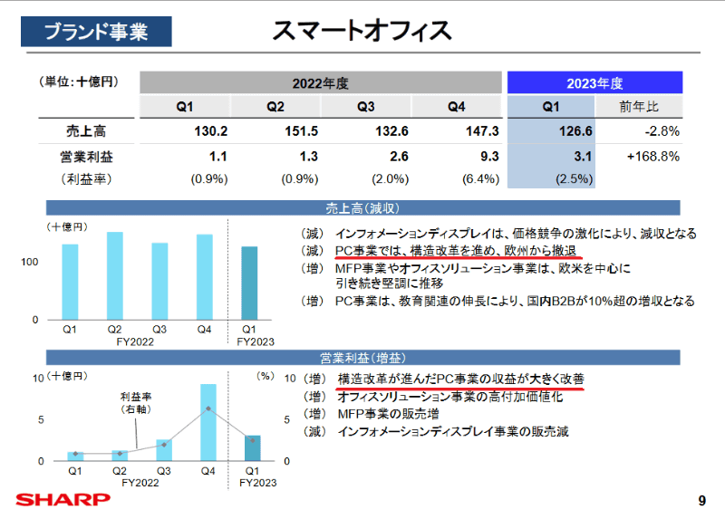Click the Q3 bar in operating profit chart
Image resolution: width=725 pixels, height=519 pixels.
164,450
